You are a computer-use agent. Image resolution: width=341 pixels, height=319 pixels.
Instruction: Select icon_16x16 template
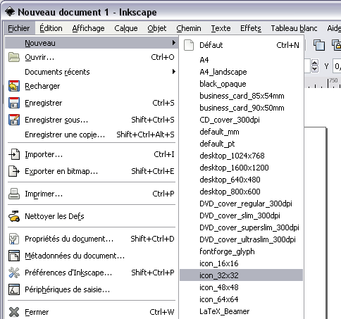pos(241,263)
